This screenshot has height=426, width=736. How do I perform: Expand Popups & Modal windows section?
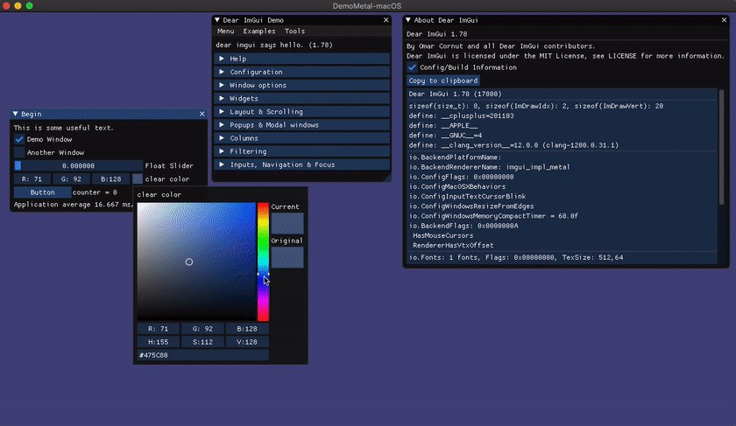point(301,125)
